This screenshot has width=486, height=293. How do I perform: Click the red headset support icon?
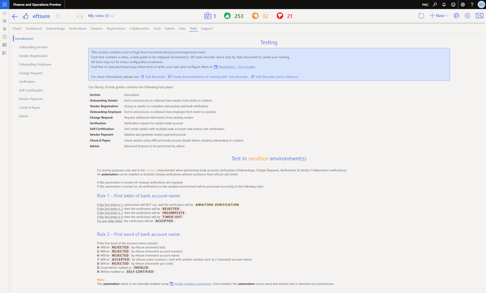pos(80,16)
